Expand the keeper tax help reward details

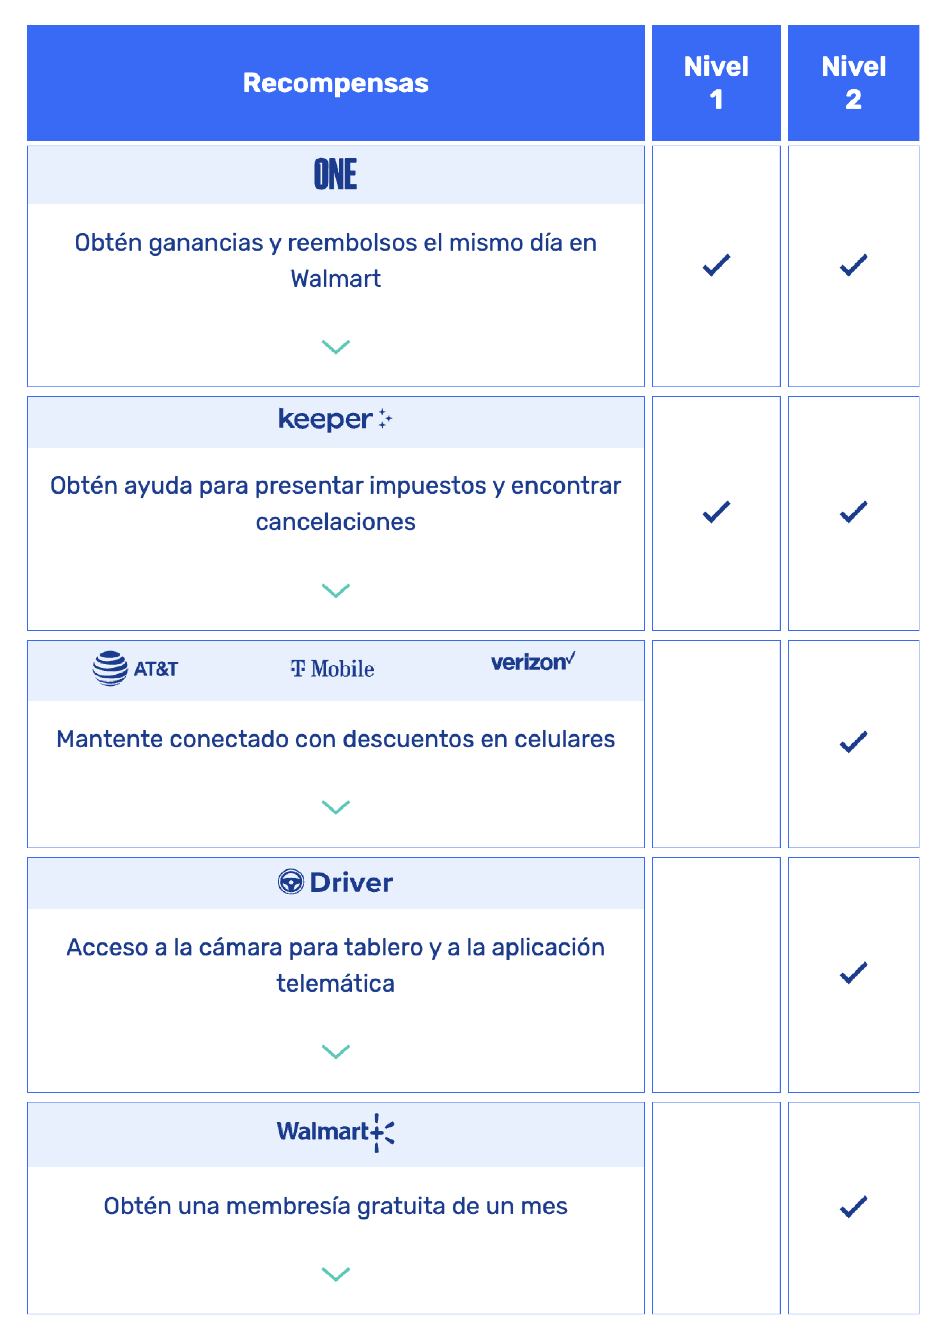tap(336, 591)
